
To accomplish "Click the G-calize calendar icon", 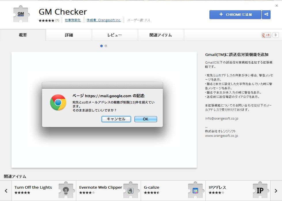I will pyautogui.click(x=195, y=190).
